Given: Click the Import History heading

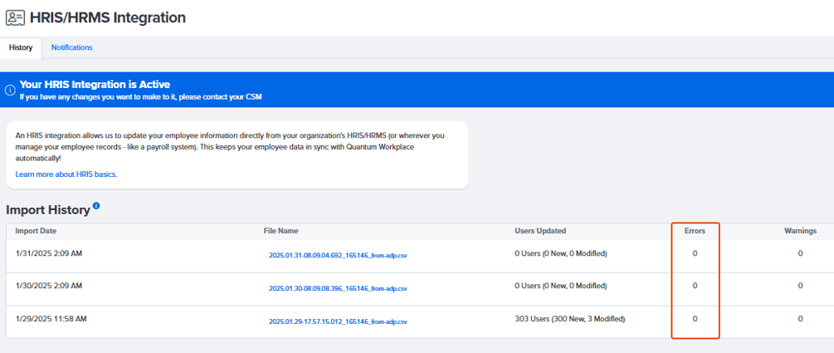Looking at the screenshot, I should coord(48,210).
